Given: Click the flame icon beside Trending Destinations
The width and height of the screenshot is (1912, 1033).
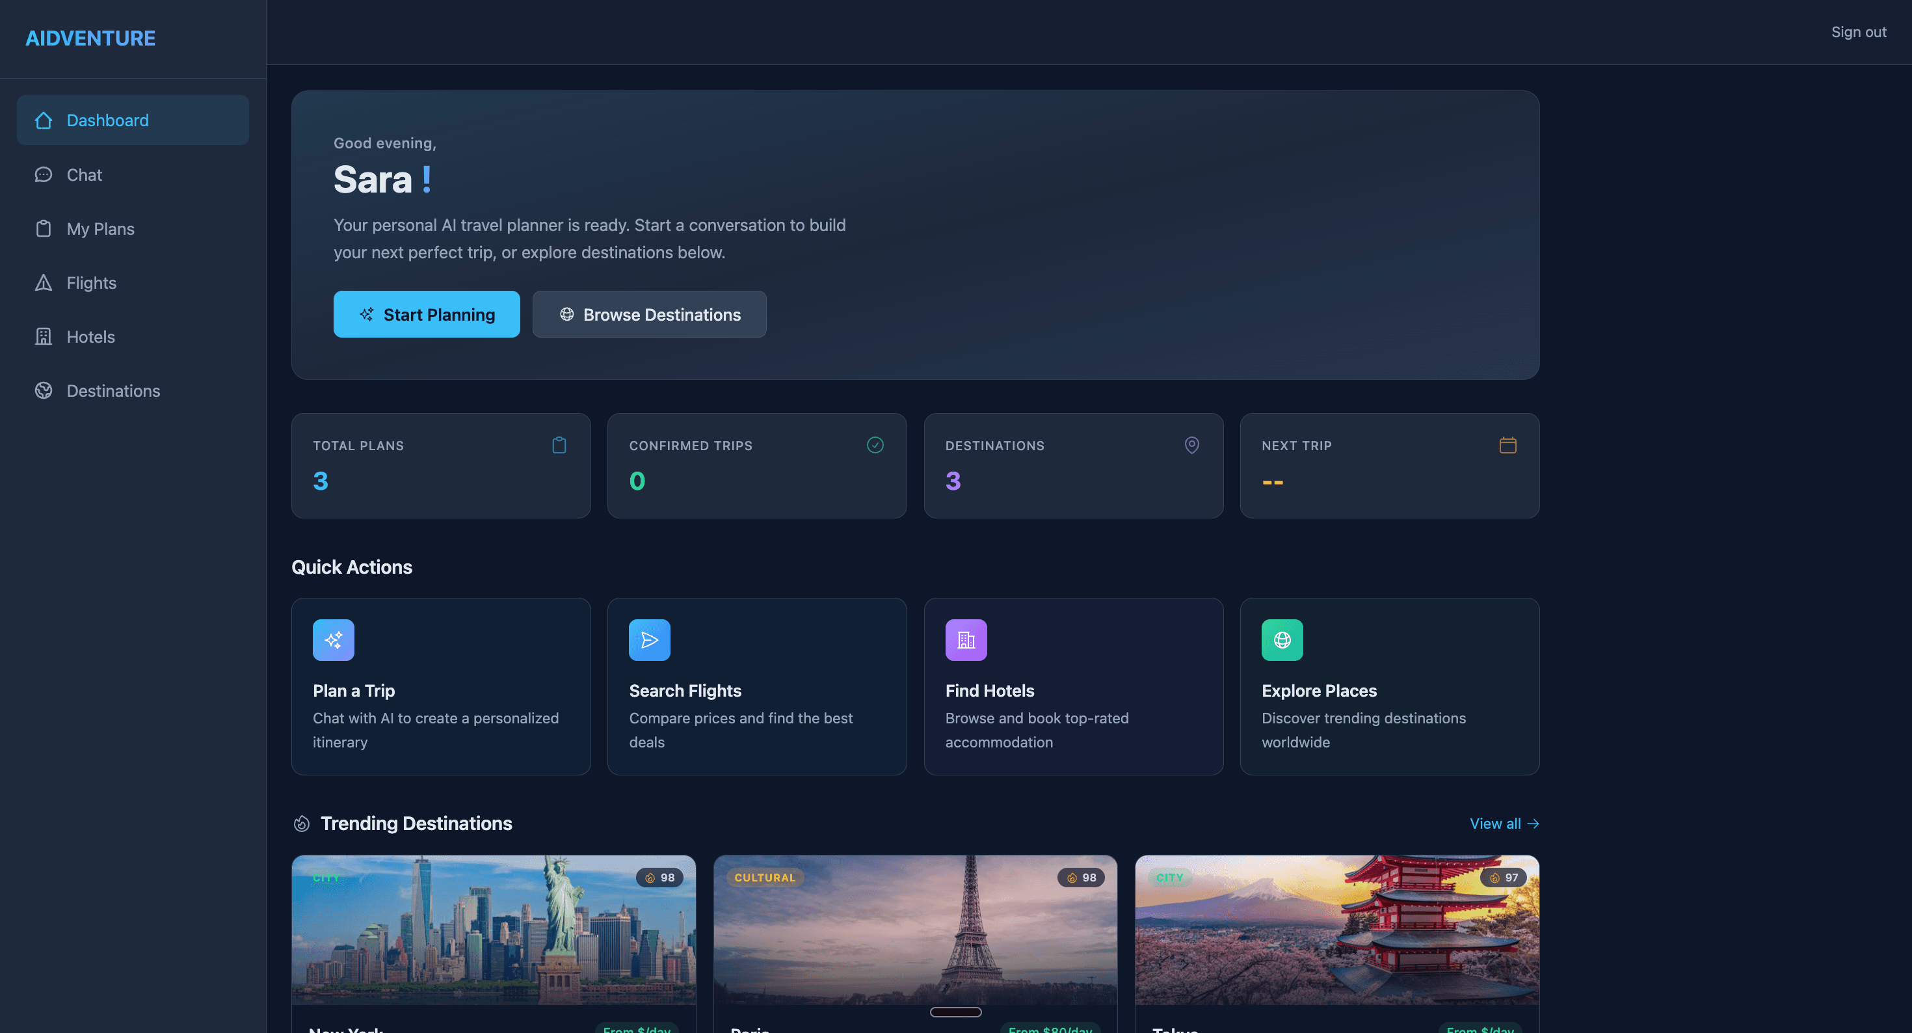Looking at the screenshot, I should tap(301, 824).
